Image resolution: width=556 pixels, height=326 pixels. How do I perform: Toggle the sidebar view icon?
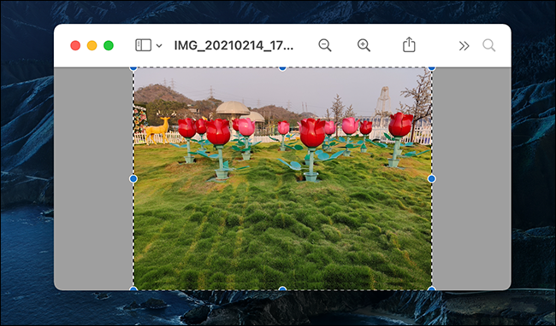[x=143, y=45]
